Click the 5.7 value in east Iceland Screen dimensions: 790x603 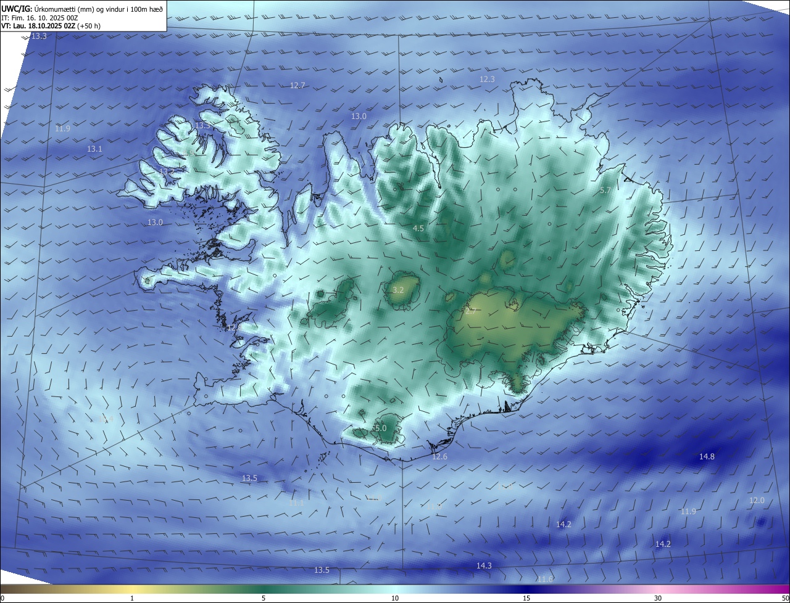coord(605,191)
